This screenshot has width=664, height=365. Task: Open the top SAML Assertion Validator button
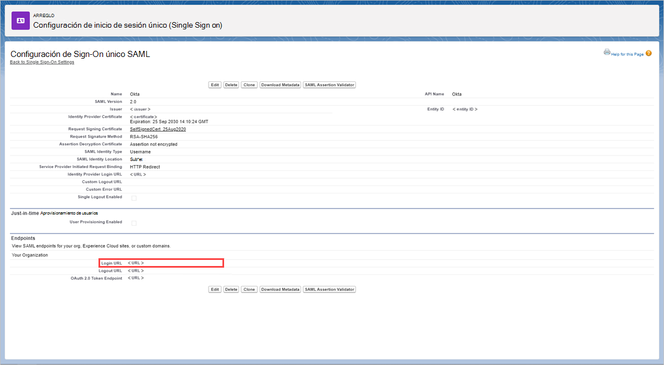tap(329, 85)
